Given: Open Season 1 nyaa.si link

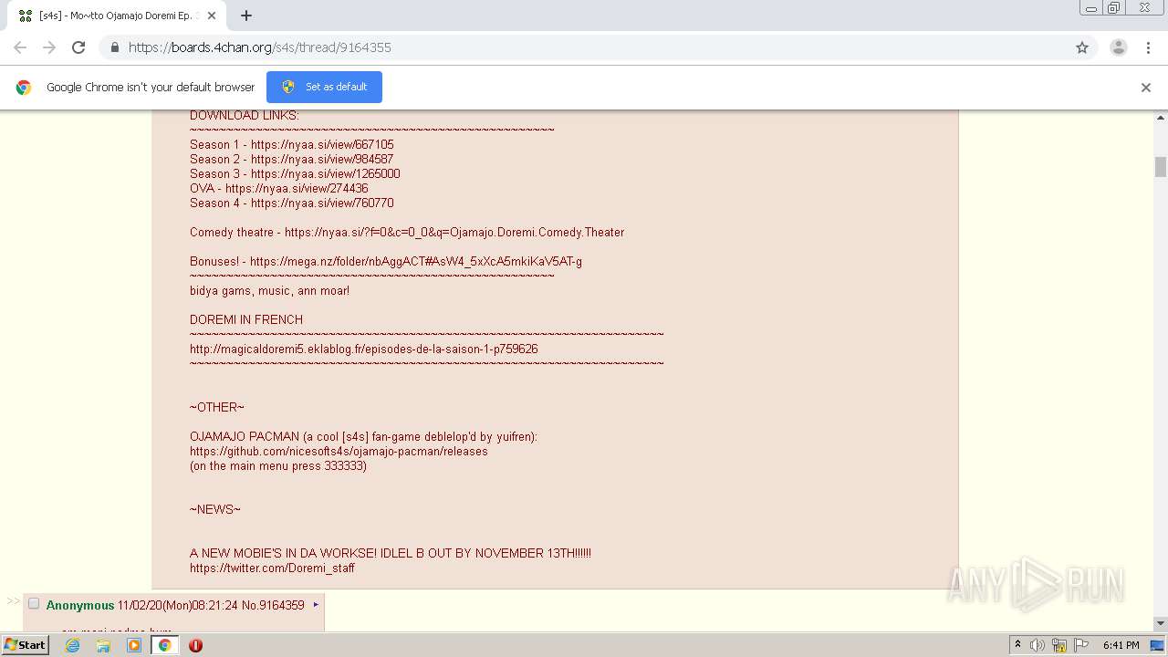Looking at the screenshot, I should [x=322, y=144].
